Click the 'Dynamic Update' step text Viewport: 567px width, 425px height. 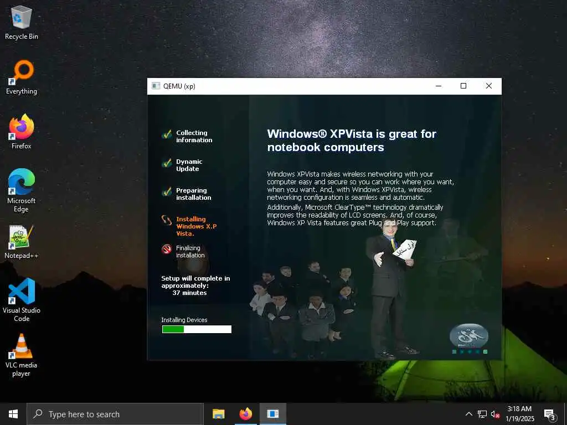coord(189,165)
